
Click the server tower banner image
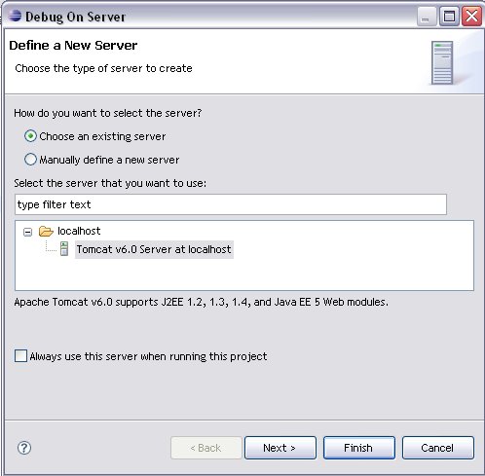pyautogui.click(x=442, y=62)
